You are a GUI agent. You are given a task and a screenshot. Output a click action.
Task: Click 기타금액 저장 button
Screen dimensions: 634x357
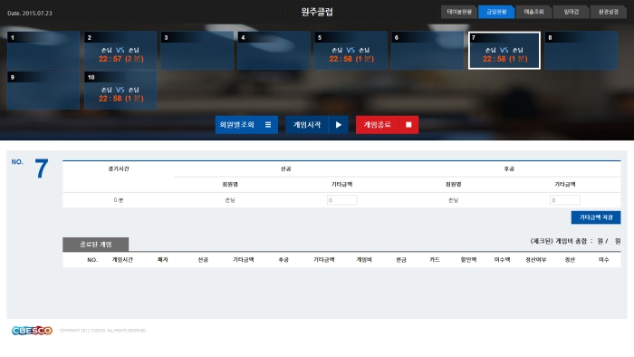[x=596, y=217]
